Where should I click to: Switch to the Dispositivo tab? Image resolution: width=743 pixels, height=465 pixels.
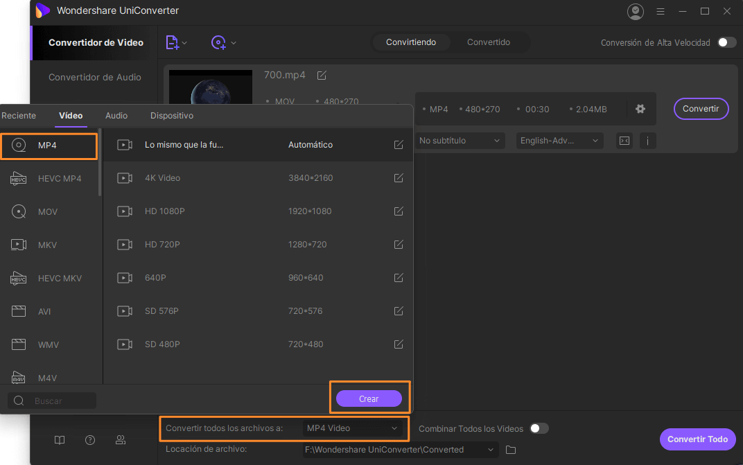coord(172,116)
